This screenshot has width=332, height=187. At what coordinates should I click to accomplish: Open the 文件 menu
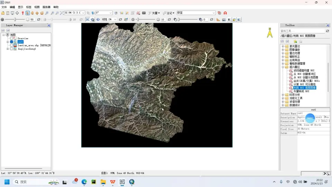(4, 7)
